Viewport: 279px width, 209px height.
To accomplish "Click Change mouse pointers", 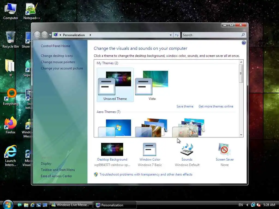I will [58, 62].
